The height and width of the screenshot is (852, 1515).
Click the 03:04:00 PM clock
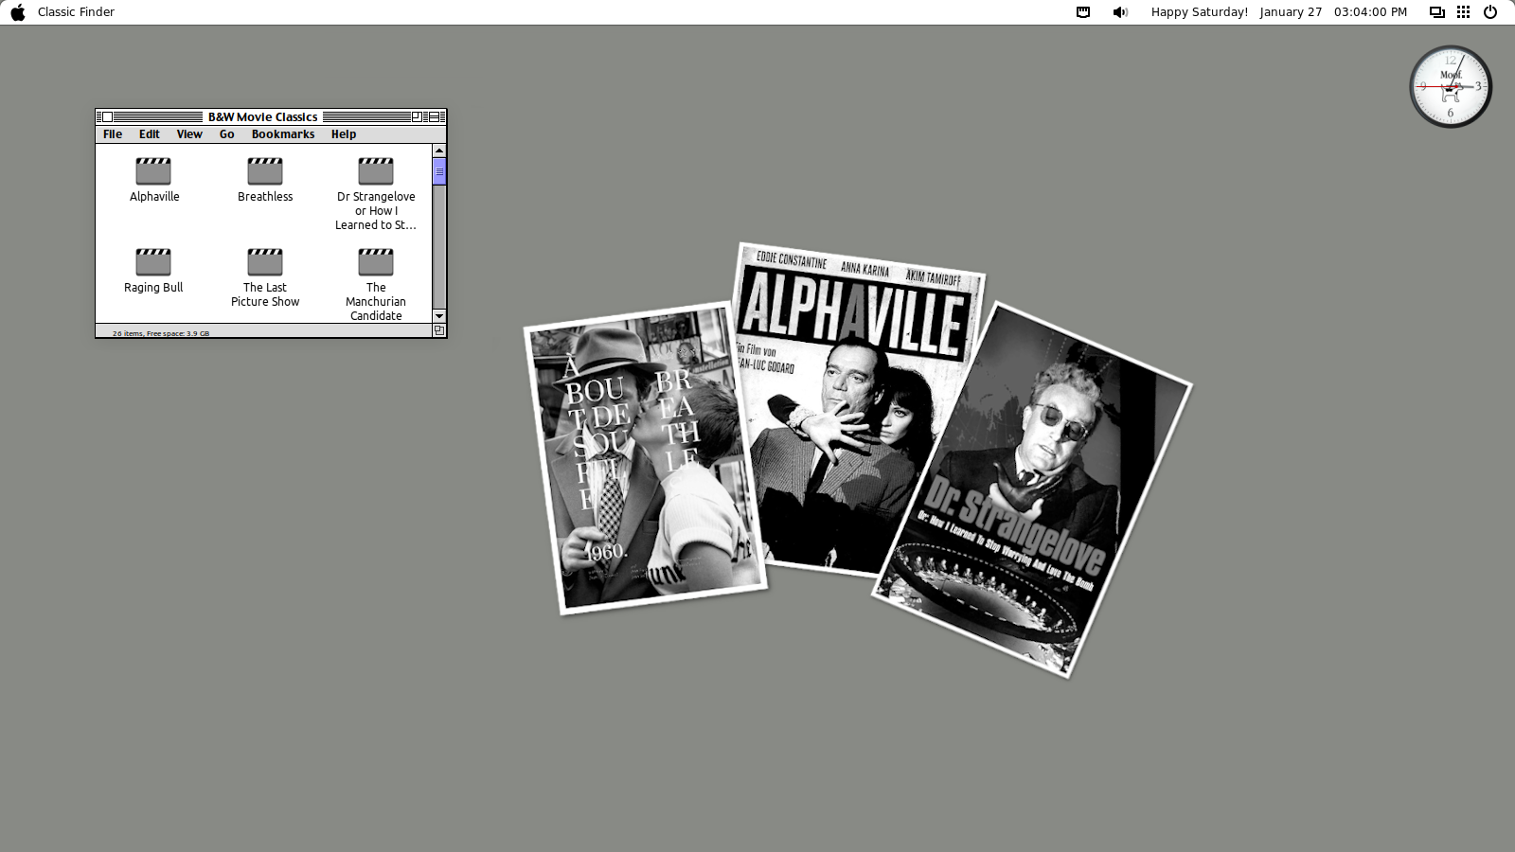click(x=1370, y=12)
